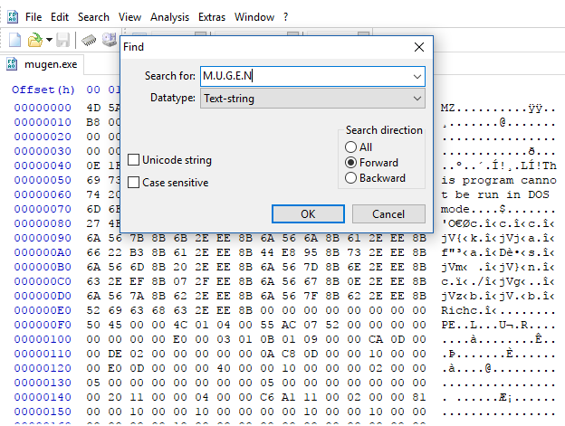Viewport: 565px width, 426px height.
Task: Click decoded text 'PE..L' in row 000000F0
Action: click(459, 325)
